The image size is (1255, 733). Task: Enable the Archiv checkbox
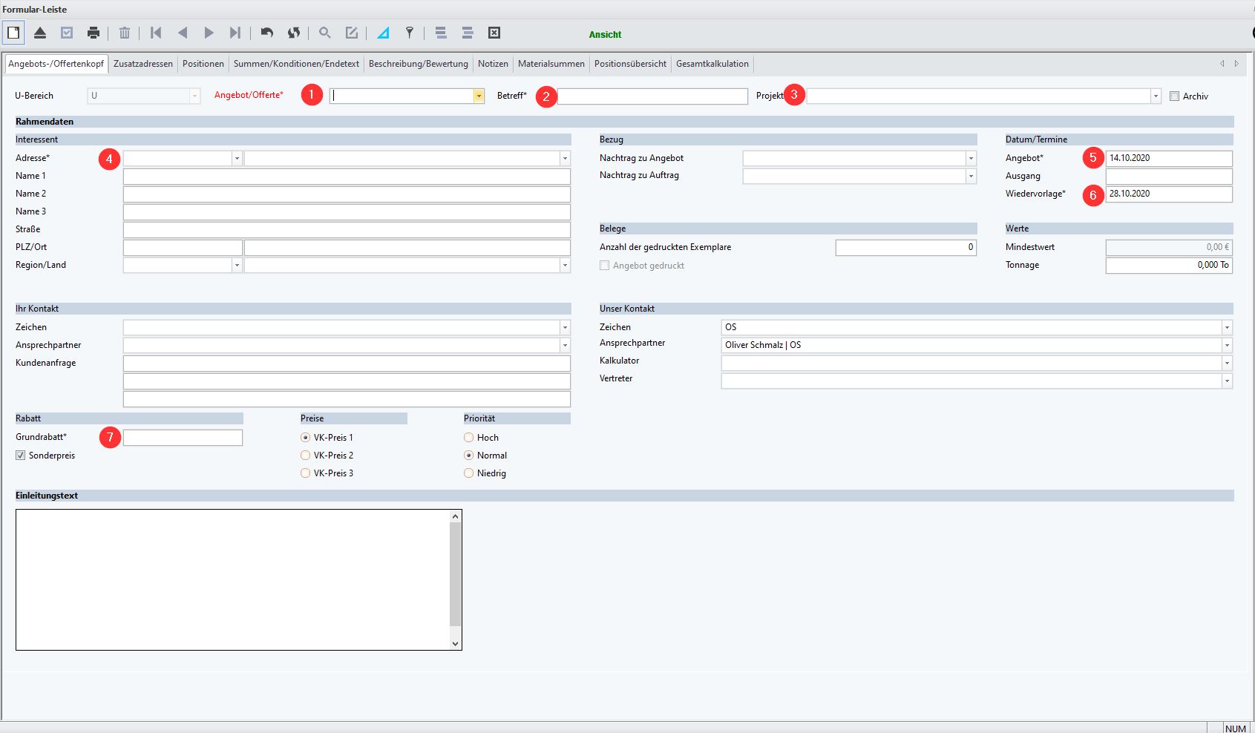tap(1174, 96)
